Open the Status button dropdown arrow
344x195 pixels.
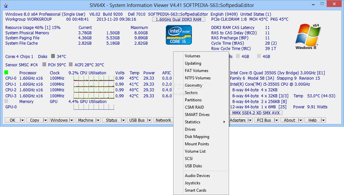click(x=123, y=120)
